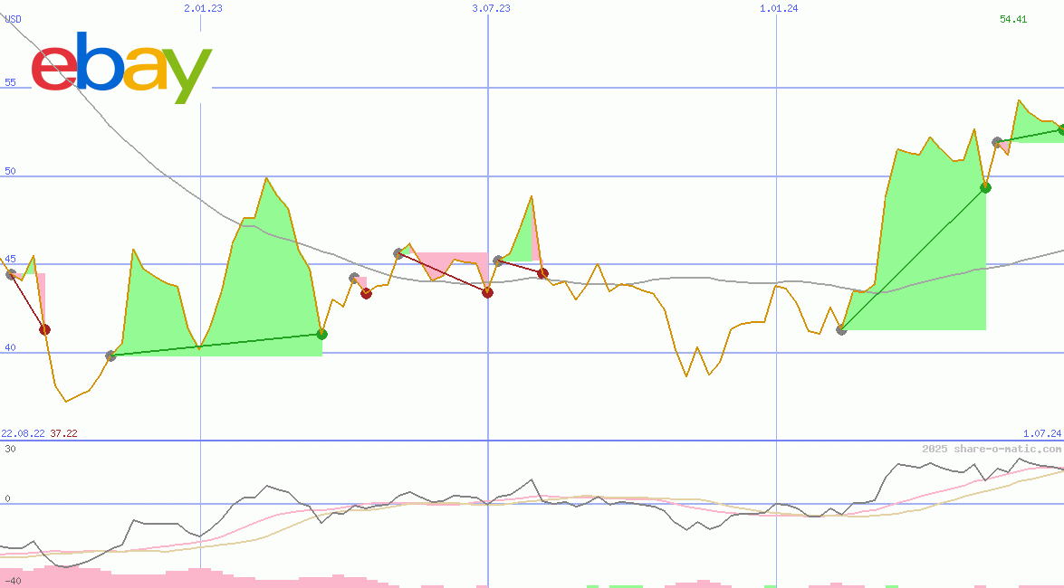The image size is (1064, 588).
Task: Select the 1.01.24 date label
Action: click(779, 8)
